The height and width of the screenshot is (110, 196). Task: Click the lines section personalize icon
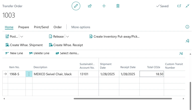(x=181, y=53)
